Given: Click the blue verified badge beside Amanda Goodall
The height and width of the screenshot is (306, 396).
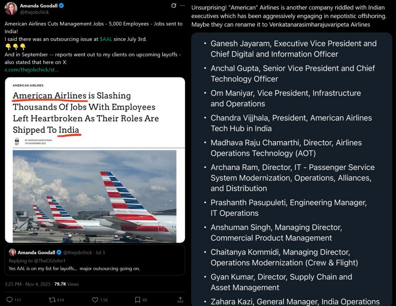Looking at the screenshot, I should [61, 6].
